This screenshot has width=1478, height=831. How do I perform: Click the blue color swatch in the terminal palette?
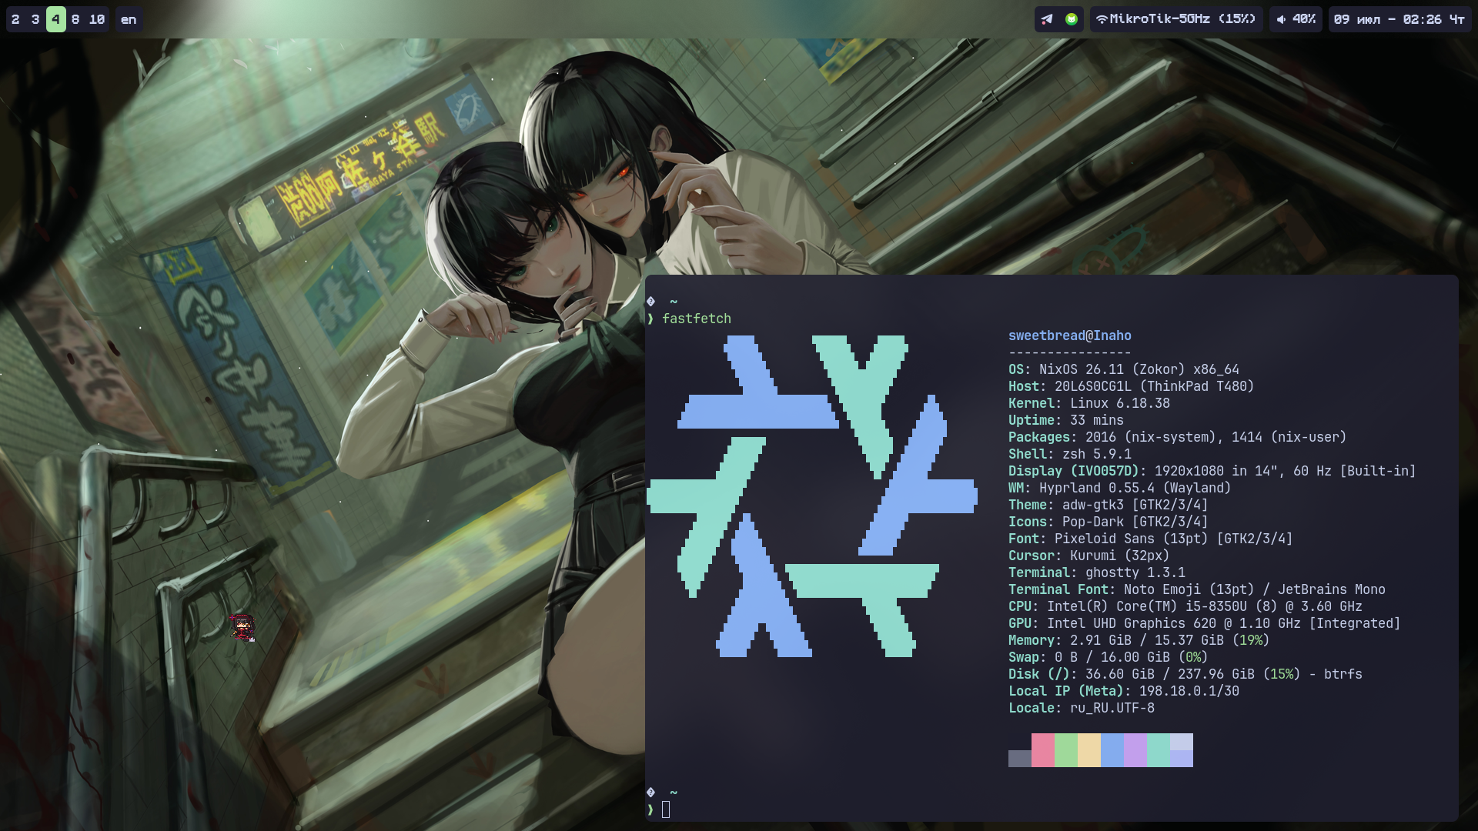click(1112, 750)
